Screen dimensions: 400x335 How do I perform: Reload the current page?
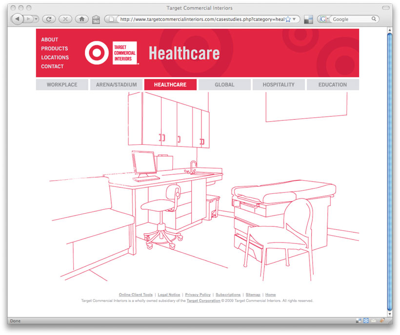tap(49, 19)
